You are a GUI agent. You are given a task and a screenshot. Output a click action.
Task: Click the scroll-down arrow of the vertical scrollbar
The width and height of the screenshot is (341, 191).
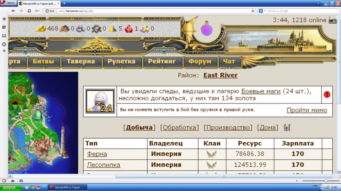coord(339,171)
